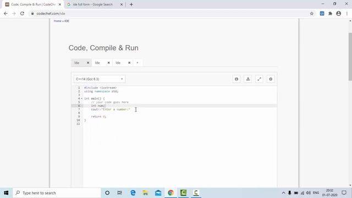The width and height of the screenshot is (352, 198).
Task: Select the third ide tab
Action: 118,63
